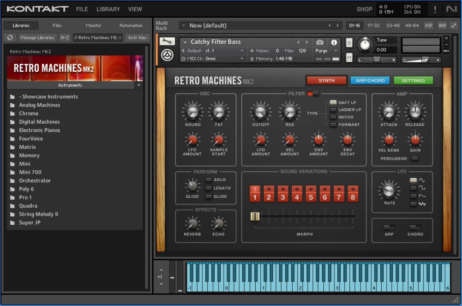Viewport: 462px width, 306px height.
Task: Click the MORPH slider handle
Action: pos(254,216)
